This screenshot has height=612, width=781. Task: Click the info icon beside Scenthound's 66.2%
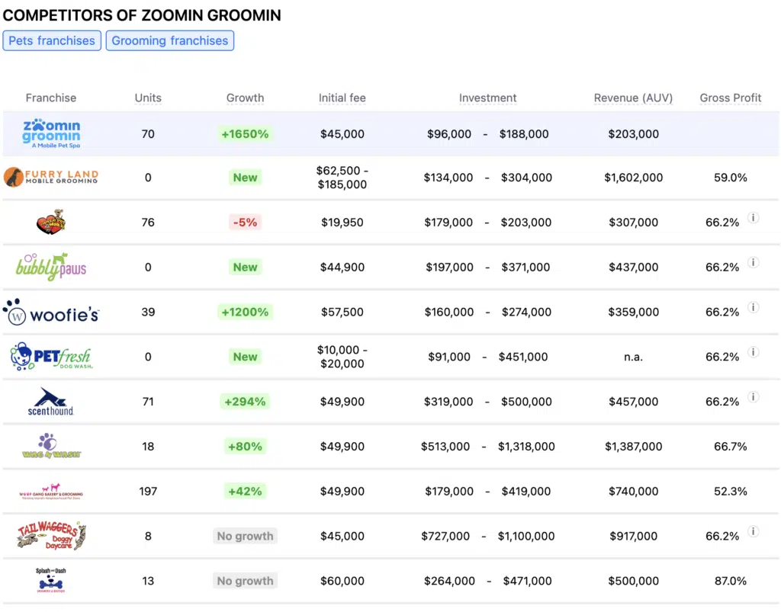click(x=754, y=396)
